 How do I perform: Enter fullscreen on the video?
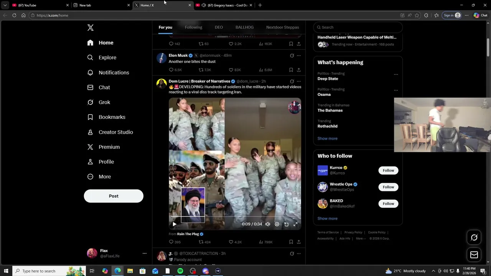295,224
